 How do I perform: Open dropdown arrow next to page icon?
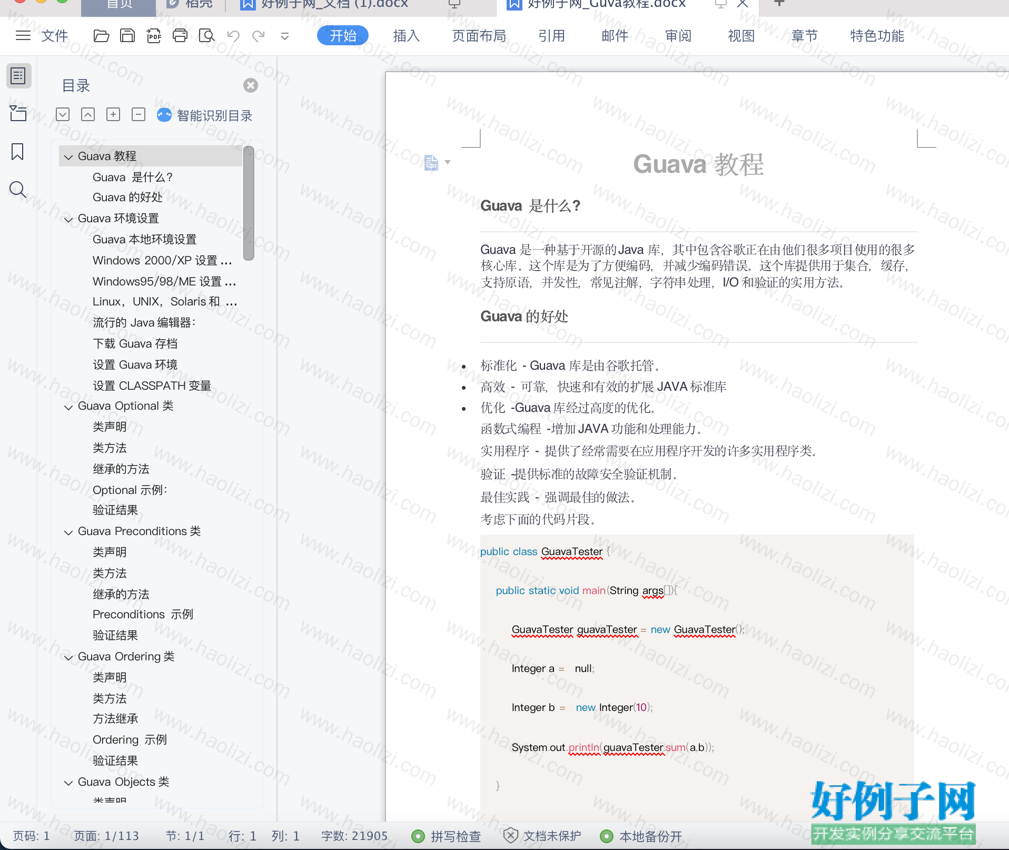tap(448, 162)
